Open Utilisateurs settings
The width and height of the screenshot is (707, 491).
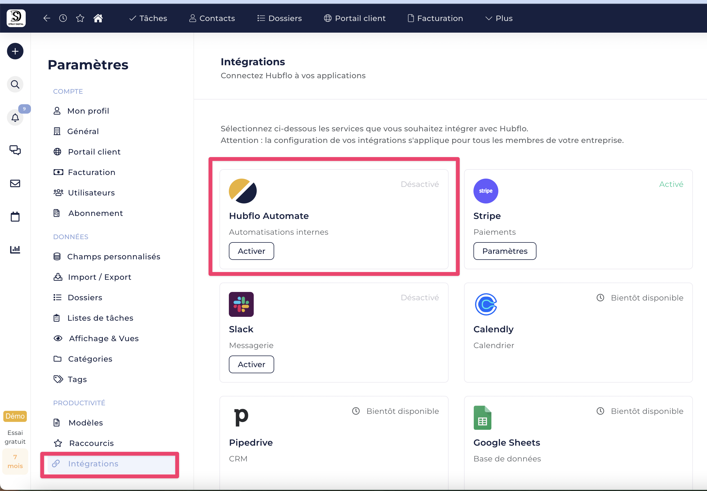point(84,193)
